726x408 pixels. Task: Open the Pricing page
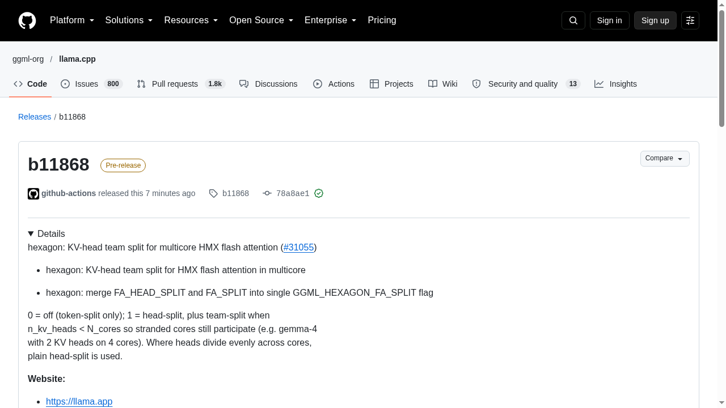382,20
